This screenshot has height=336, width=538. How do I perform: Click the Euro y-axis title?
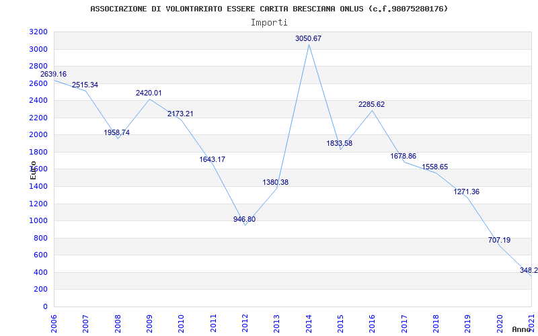pos(33,170)
